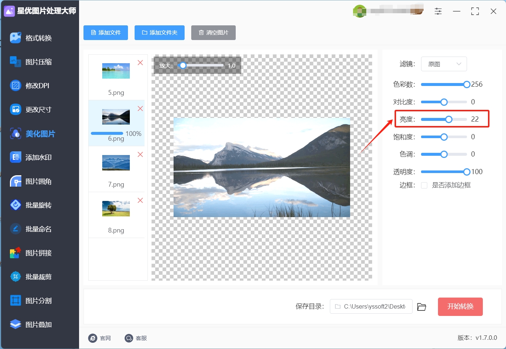
Task: Adjust the 饱和度 saturation slider
Action: pos(444,137)
